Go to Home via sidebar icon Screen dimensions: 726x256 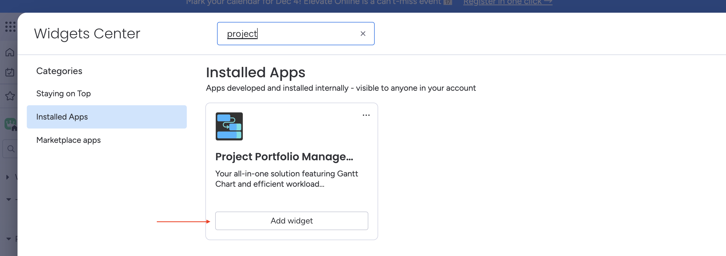coord(10,52)
